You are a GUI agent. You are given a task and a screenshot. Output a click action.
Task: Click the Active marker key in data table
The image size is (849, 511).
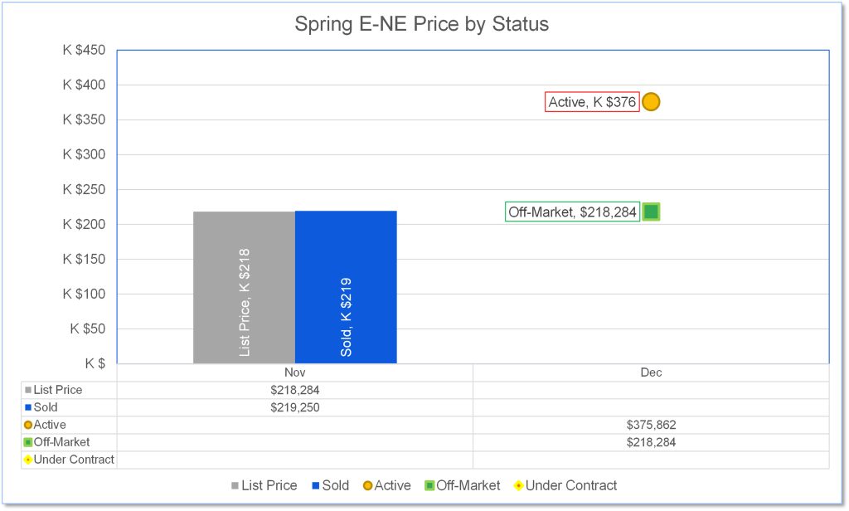[28, 425]
